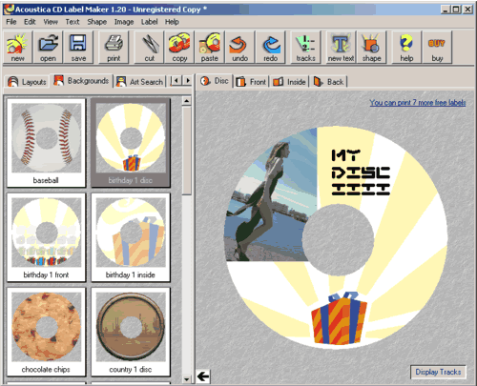Open the 'You can print 7 more free labels' link
477x386 pixels.
coord(418,103)
